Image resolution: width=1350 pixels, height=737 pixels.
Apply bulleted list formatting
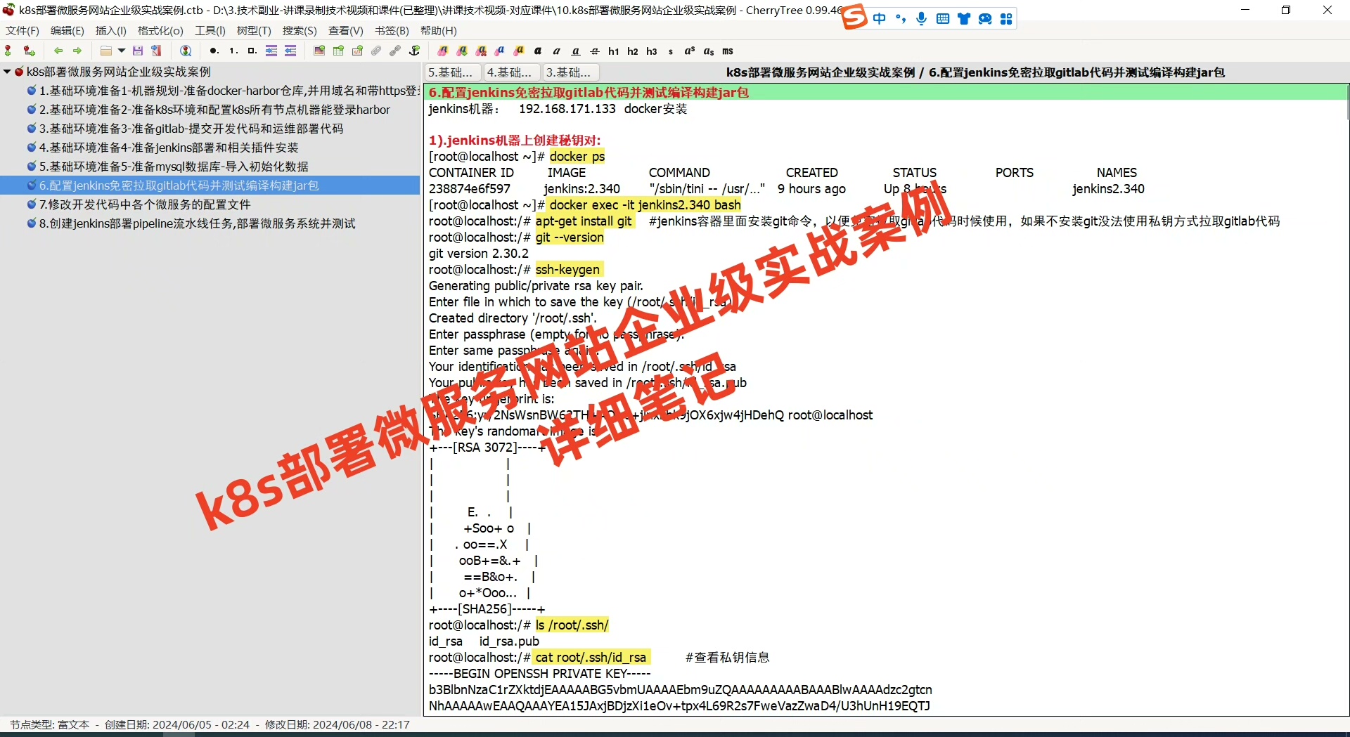(x=214, y=51)
